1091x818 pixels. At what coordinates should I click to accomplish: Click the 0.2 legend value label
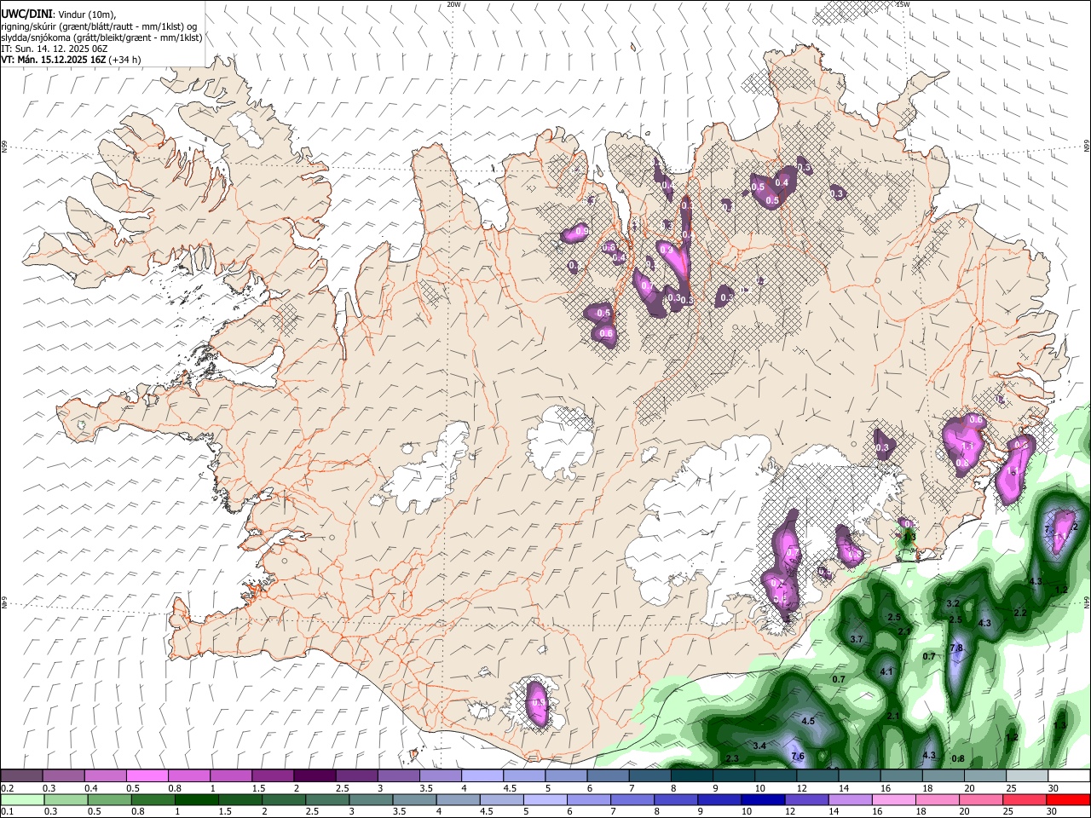tap(8, 788)
